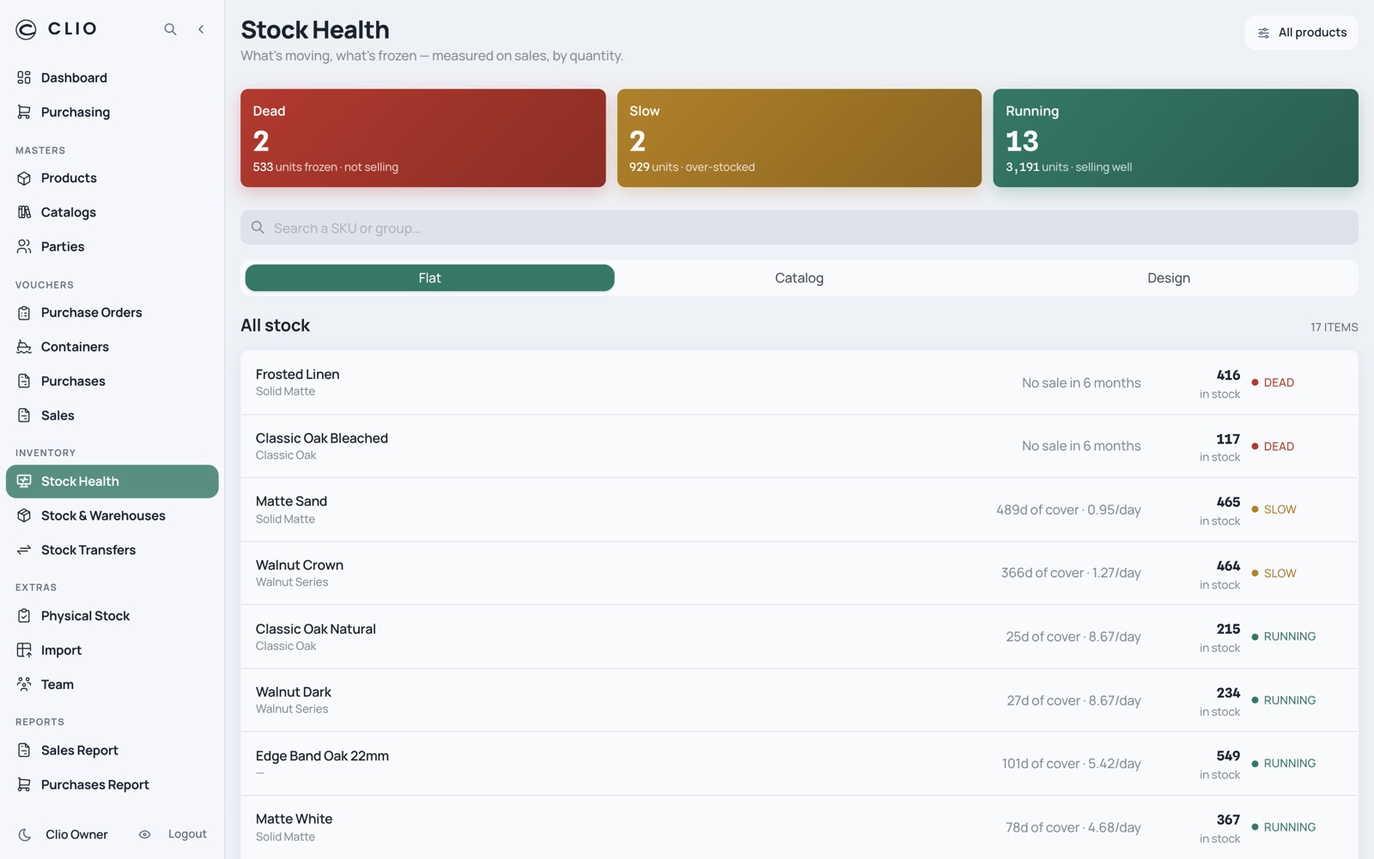1374x859 pixels.
Task: Switch to the Catalog view tab
Action: (799, 277)
